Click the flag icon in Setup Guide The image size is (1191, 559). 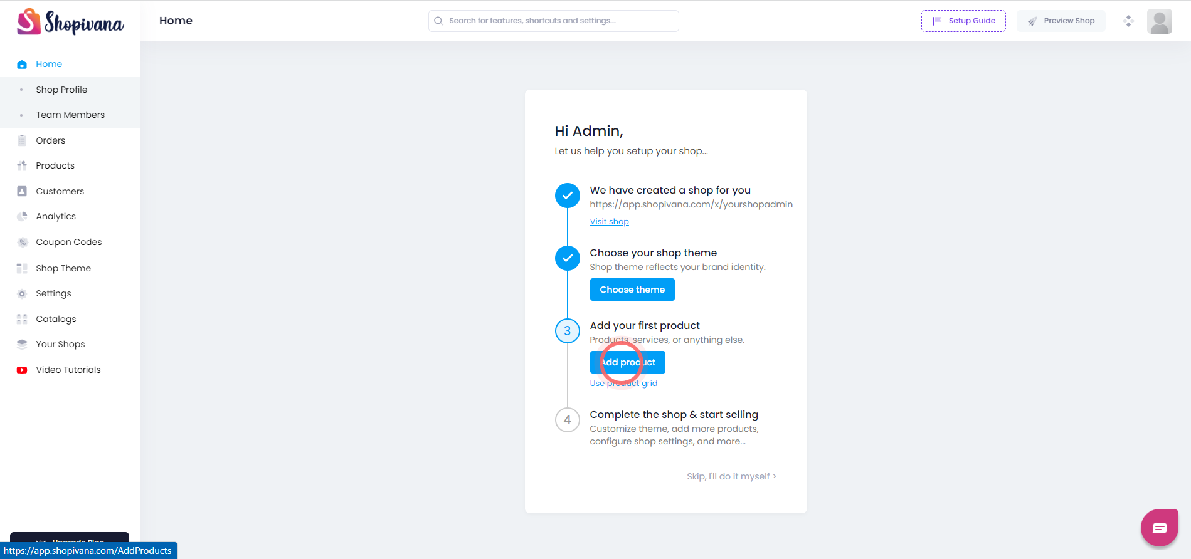point(937,21)
